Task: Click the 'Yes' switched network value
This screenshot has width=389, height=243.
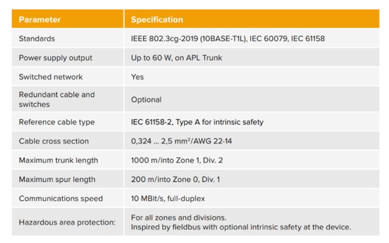Action: pos(137,77)
